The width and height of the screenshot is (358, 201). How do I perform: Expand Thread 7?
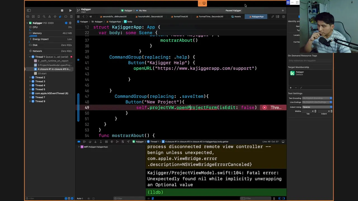coord(30,97)
